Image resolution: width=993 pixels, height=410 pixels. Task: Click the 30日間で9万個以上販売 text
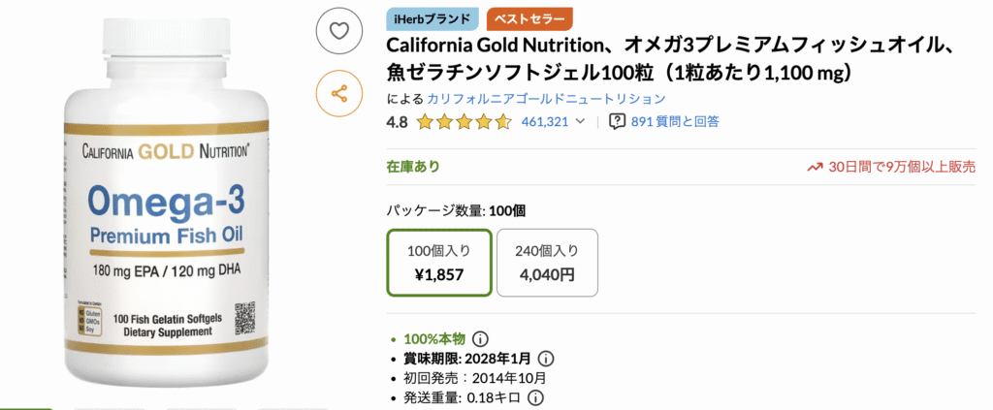click(902, 167)
